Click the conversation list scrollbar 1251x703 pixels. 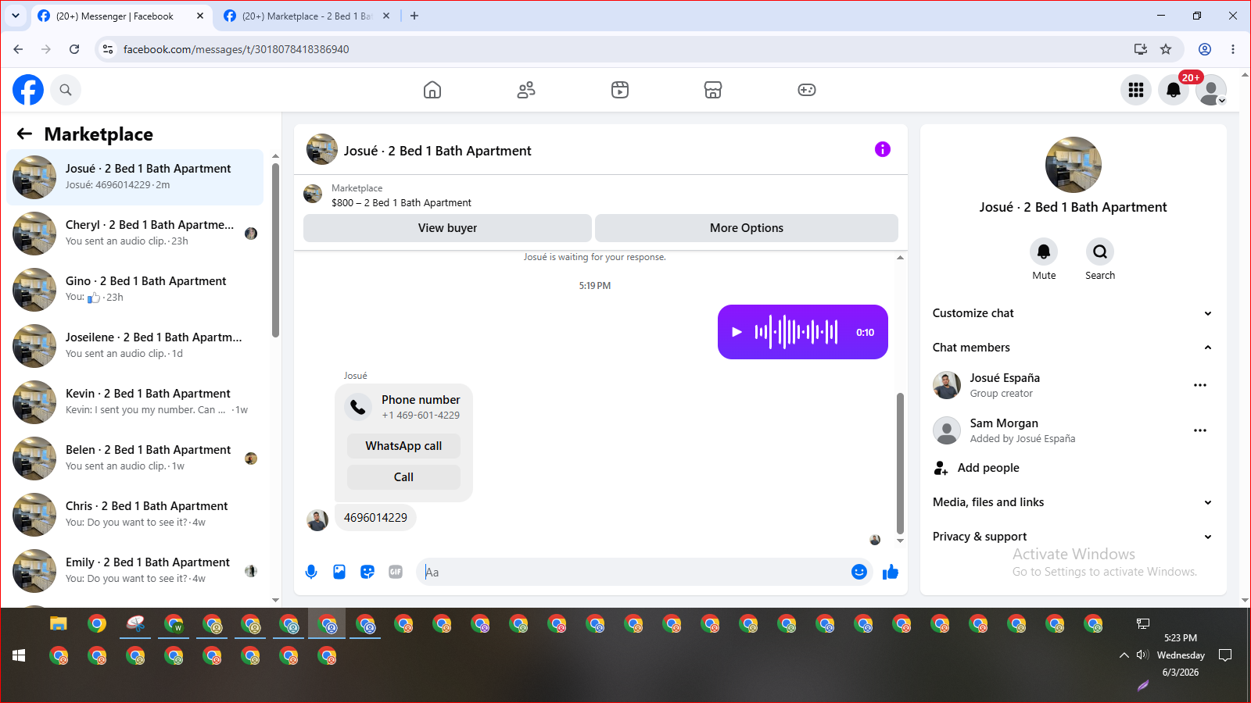(275, 250)
